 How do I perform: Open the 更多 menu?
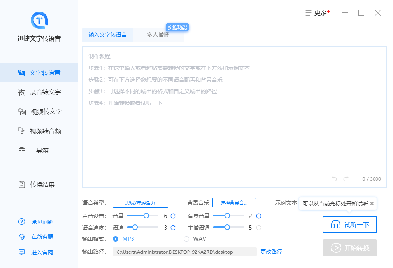(319, 12)
